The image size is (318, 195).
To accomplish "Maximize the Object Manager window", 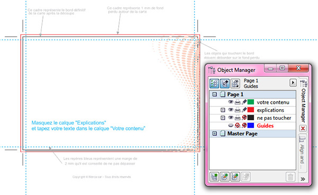I will tap(282, 68).
